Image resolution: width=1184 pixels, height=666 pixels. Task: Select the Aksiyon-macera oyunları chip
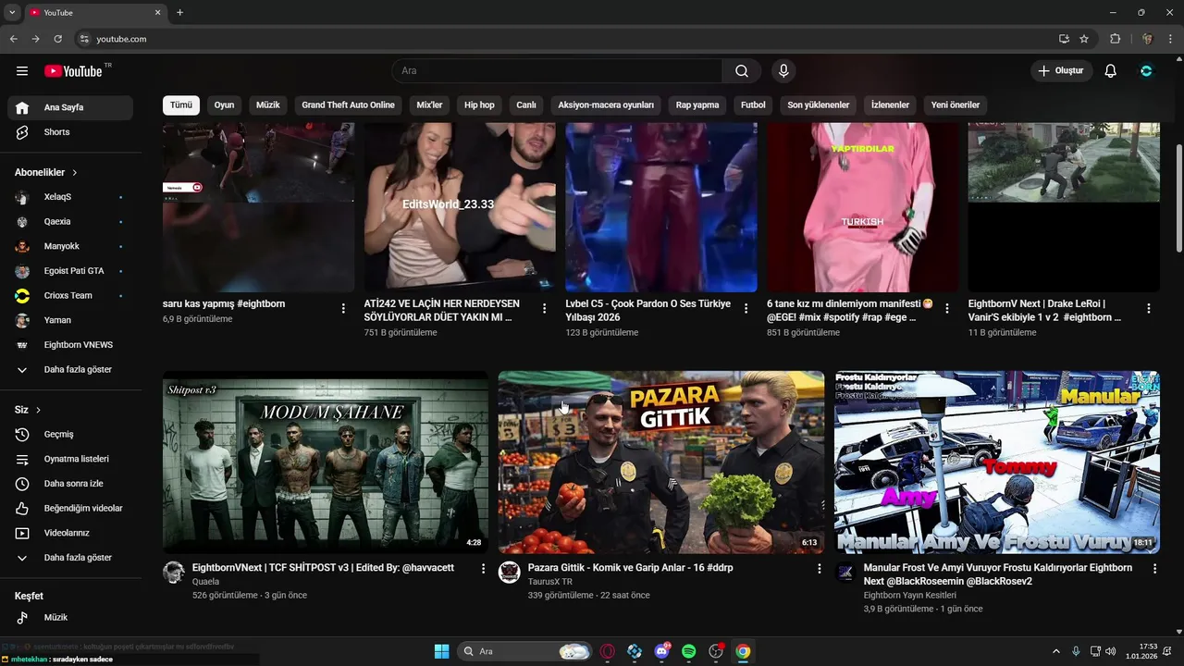(x=606, y=105)
